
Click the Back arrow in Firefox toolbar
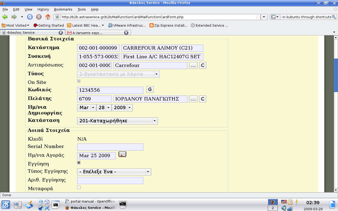tap(5, 17)
